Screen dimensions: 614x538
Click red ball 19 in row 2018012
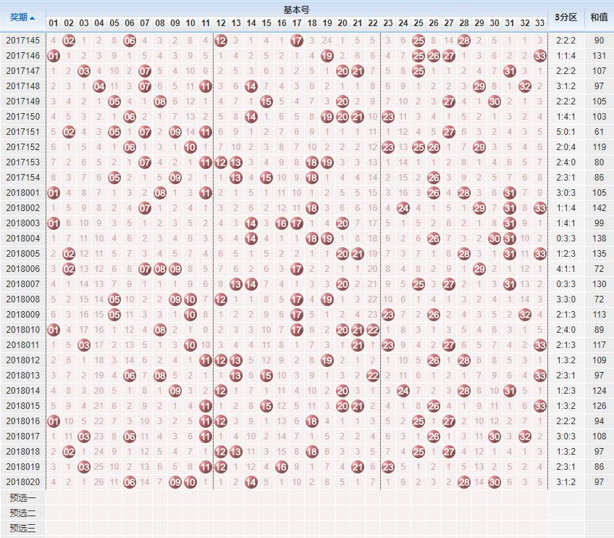(x=327, y=361)
